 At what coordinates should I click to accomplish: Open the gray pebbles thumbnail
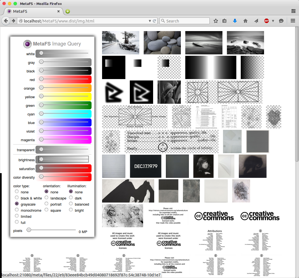tap(162, 43)
